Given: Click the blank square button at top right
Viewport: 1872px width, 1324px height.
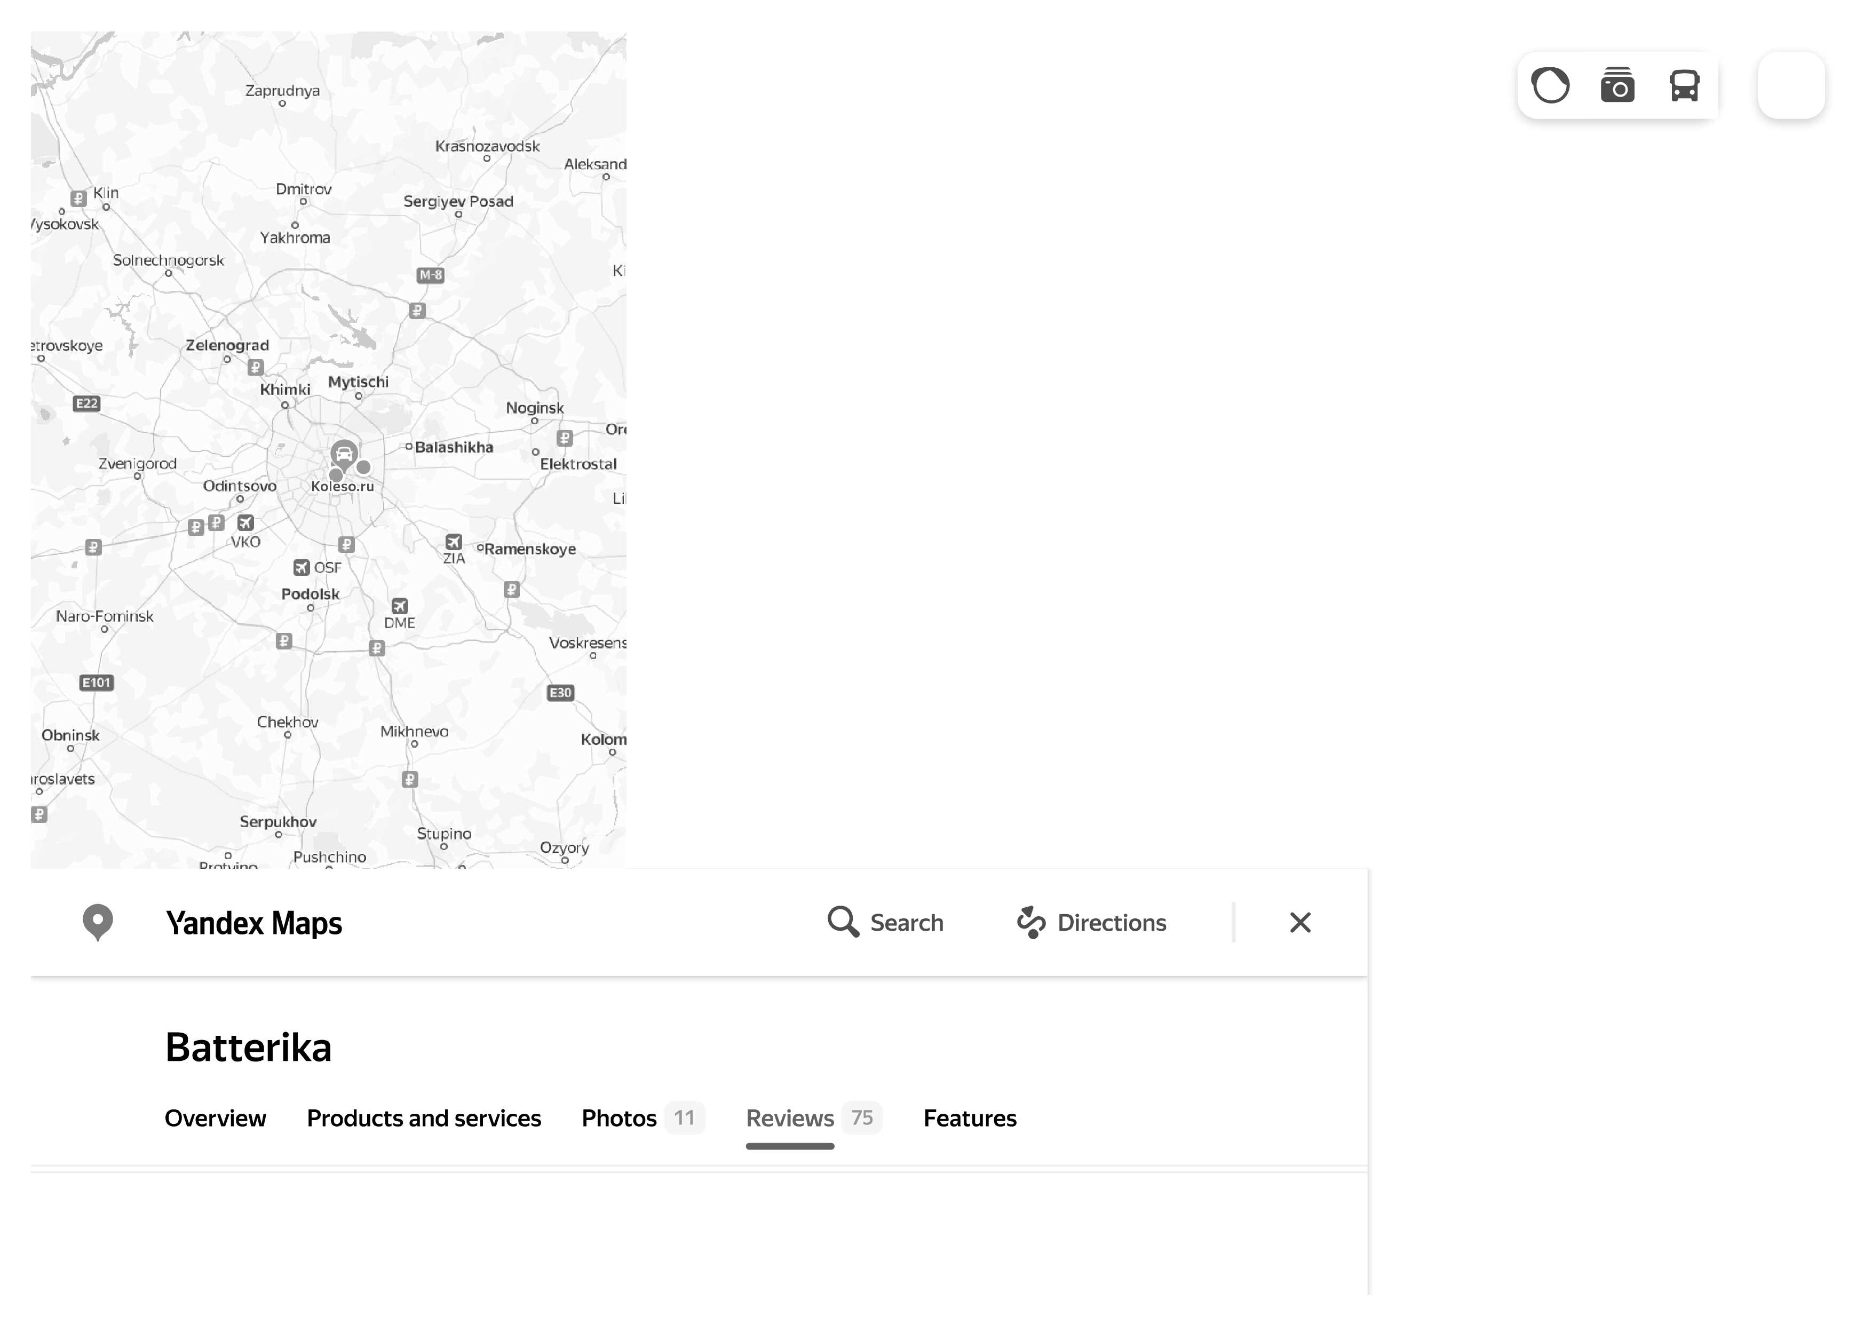Looking at the screenshot, I should tap(1791, 85).
